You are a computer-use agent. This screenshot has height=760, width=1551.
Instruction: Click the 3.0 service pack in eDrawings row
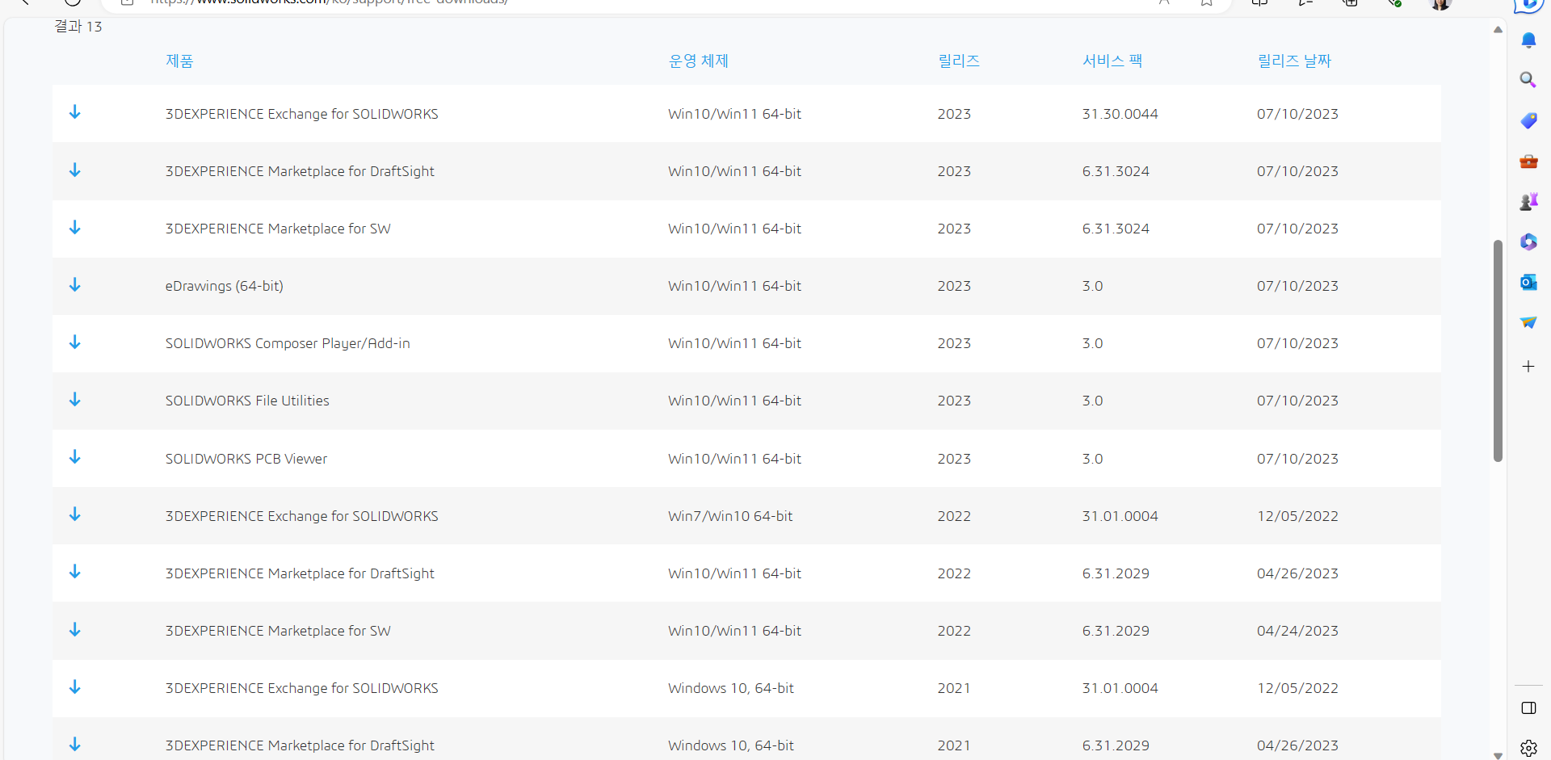point(1092,286)
